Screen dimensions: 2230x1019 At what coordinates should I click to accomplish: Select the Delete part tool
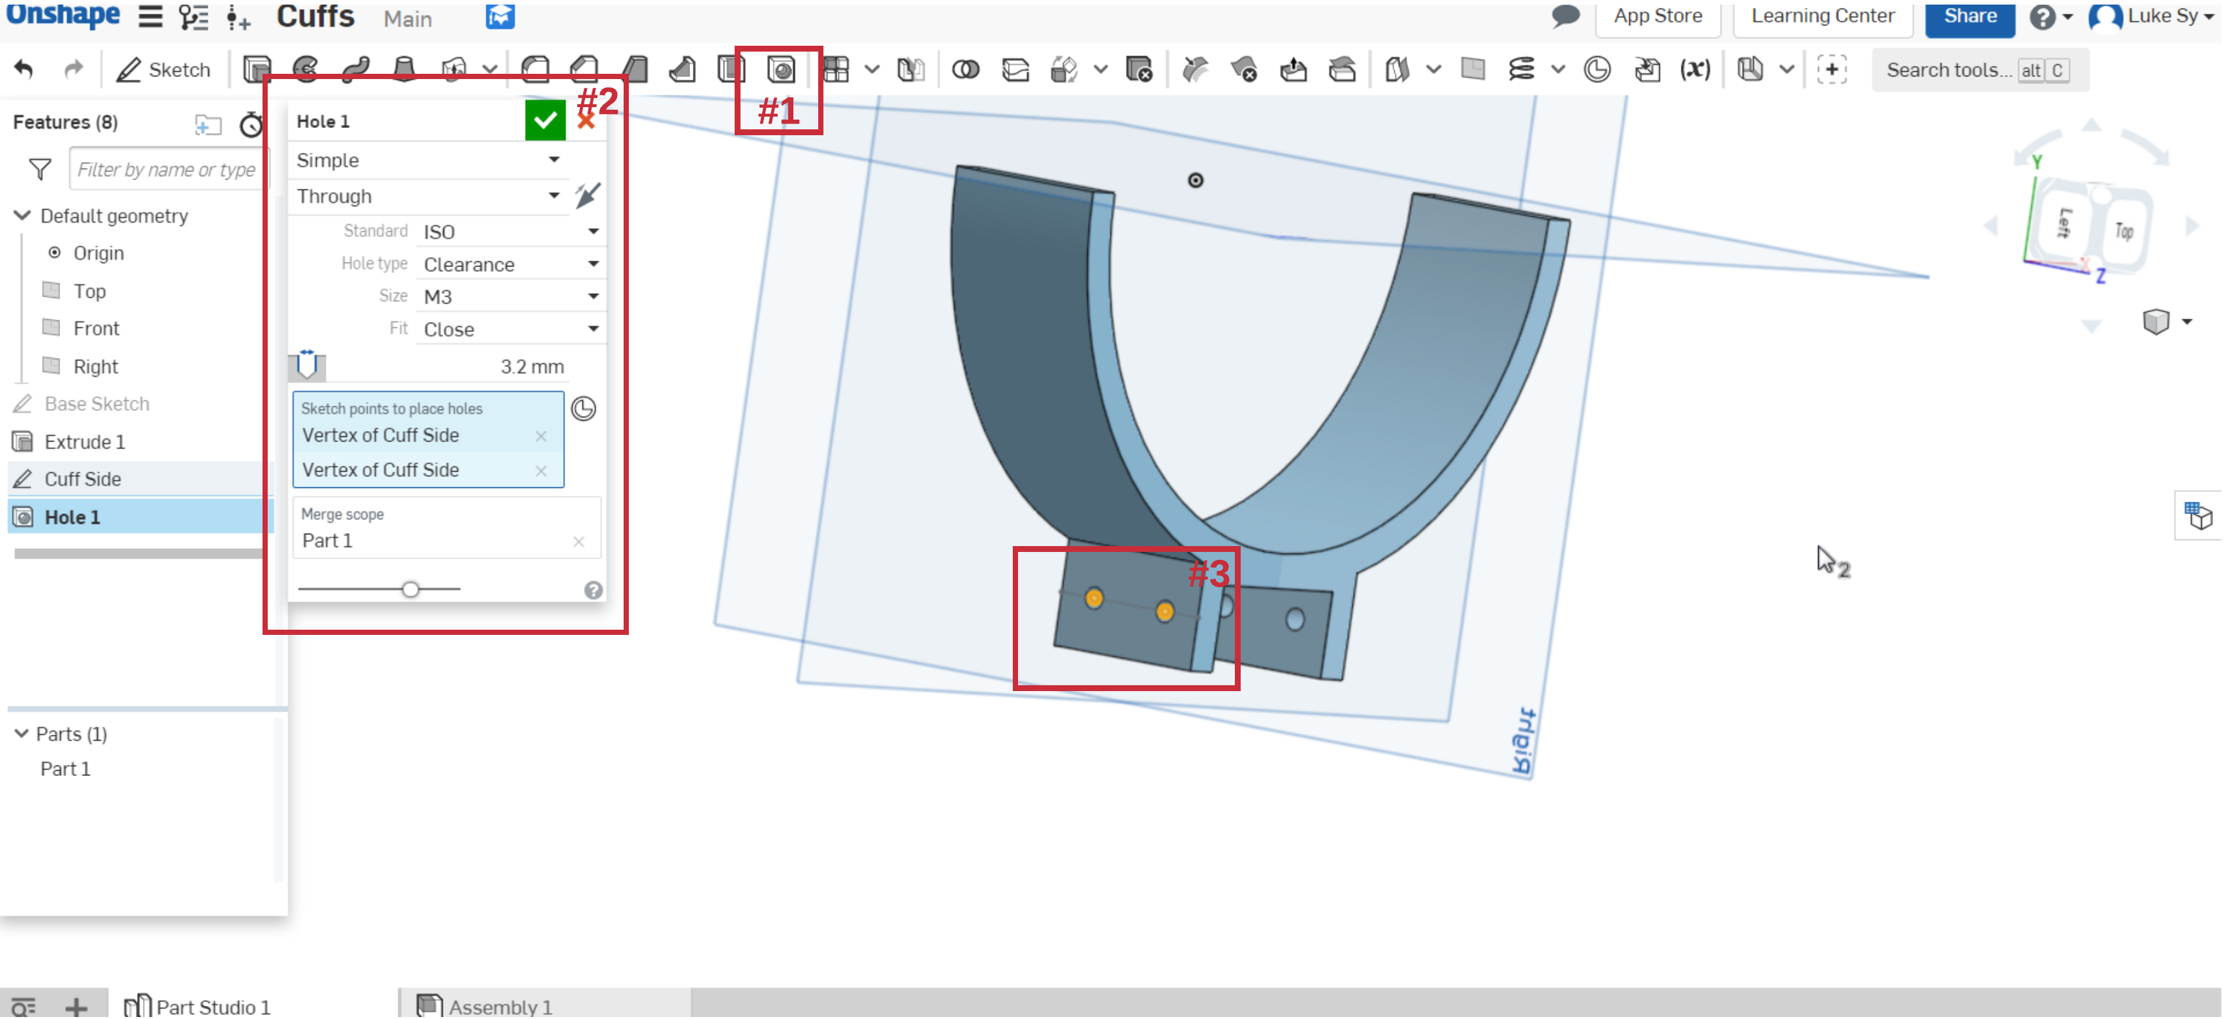click(x=1139, y=69)
